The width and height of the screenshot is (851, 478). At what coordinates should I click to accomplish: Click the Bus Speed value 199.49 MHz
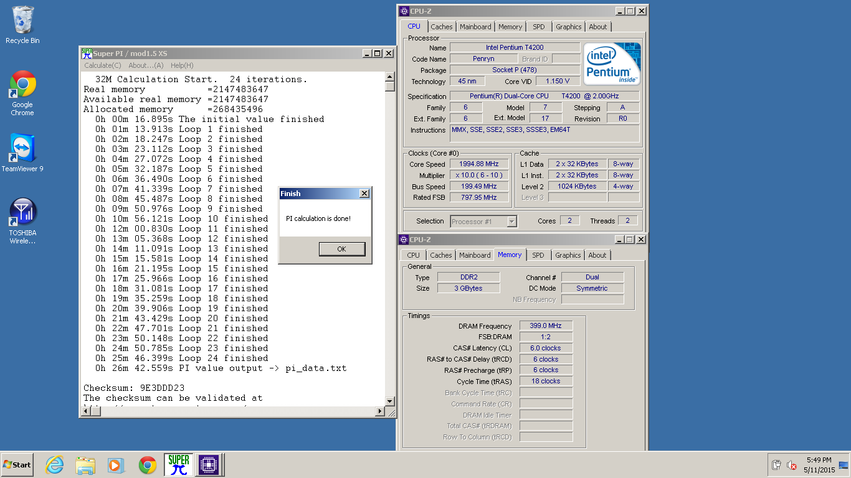[480, 187]
